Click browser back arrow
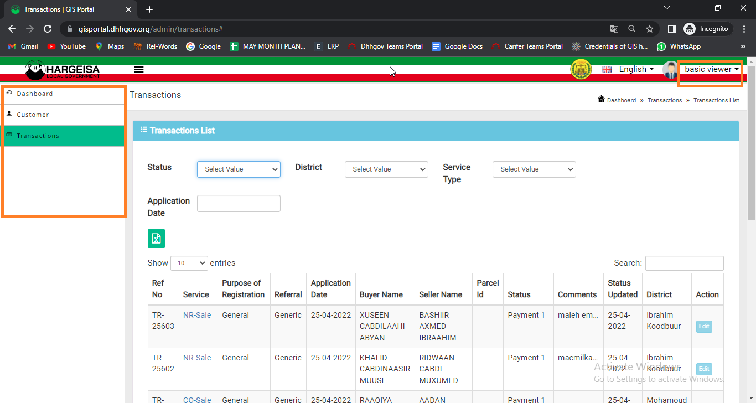Viewport: 756px width, 403px height. [12, 29]
